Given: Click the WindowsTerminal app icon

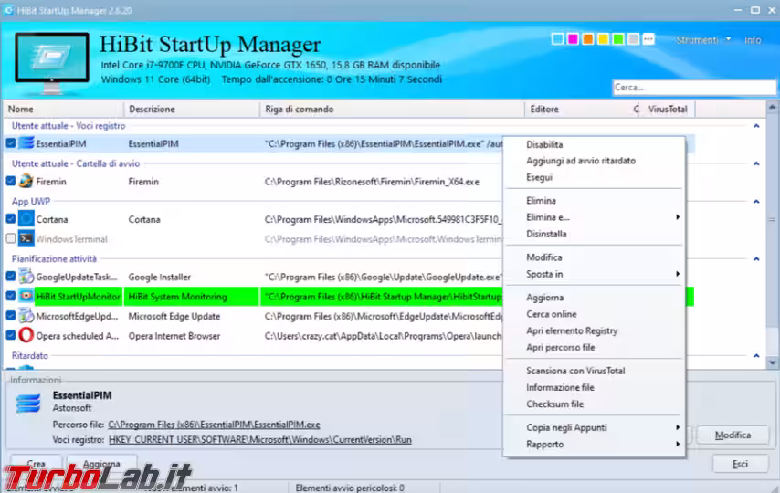Looking at the screenshot, I should click(26, 239).
